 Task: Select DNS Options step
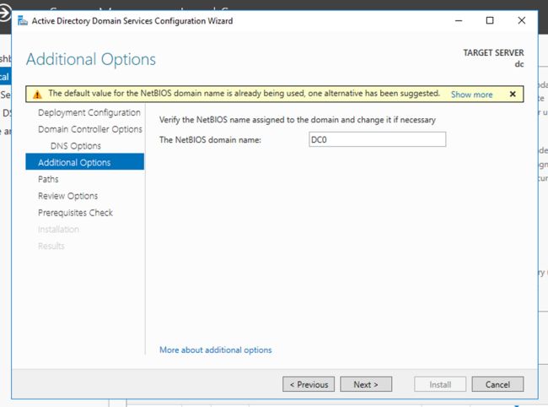(76, 146)
